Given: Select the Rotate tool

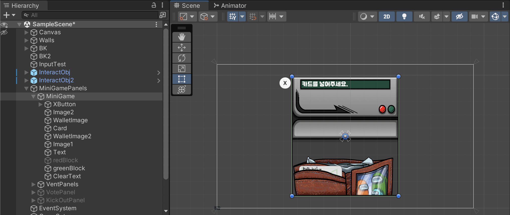Looking at the screenshot, I should click(x=182, y=58).
